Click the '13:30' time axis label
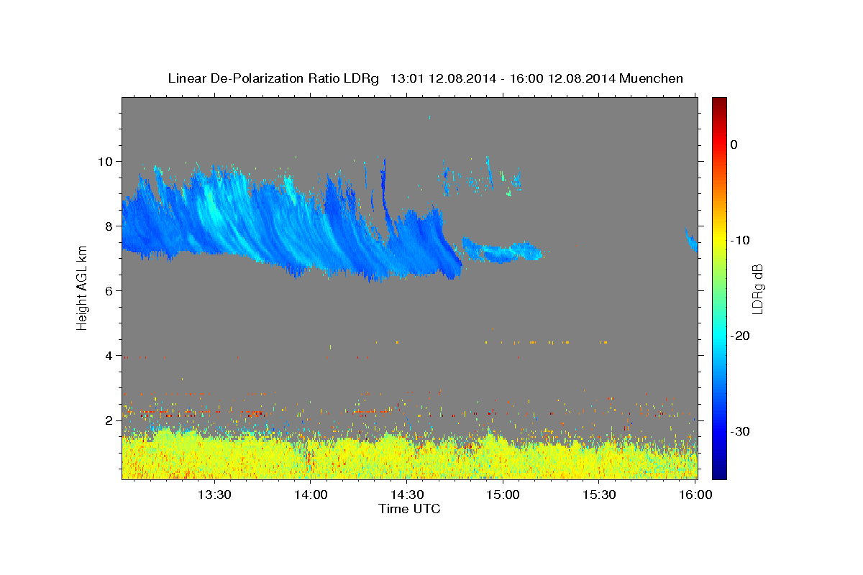This screenshot has height=575, width=863. [x=214, y=494]
